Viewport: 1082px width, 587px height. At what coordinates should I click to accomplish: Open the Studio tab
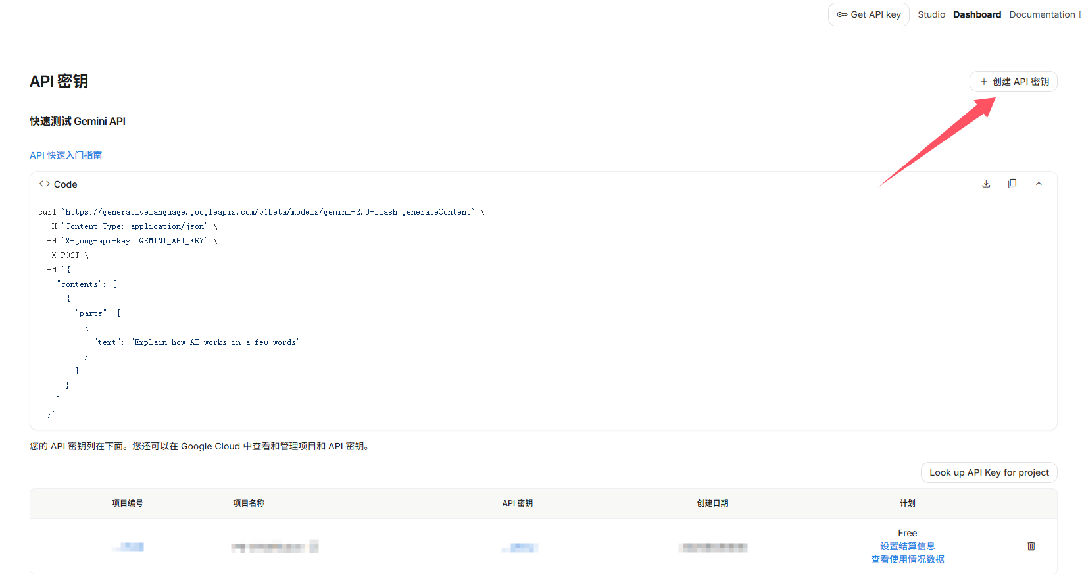coord(931,14)
